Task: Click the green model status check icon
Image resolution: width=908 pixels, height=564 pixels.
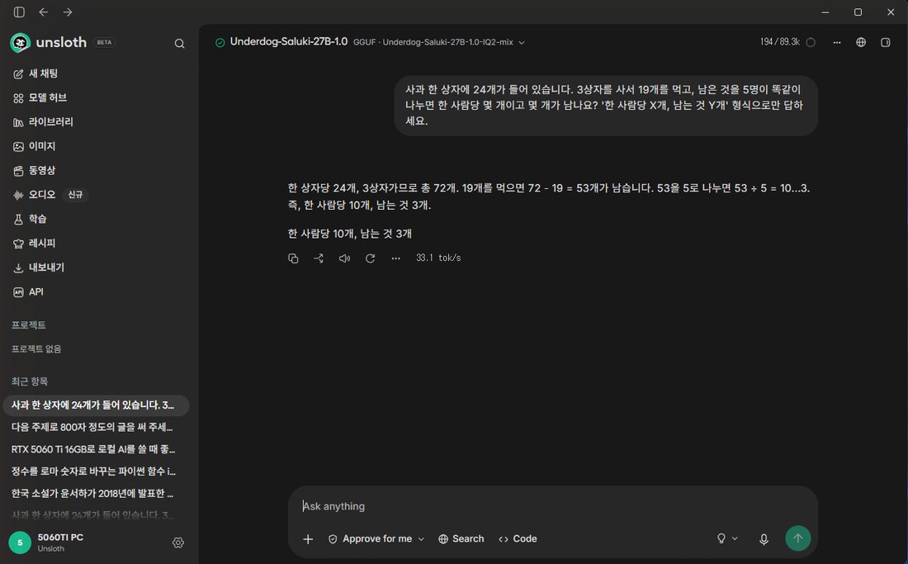Action: point(220,42)
